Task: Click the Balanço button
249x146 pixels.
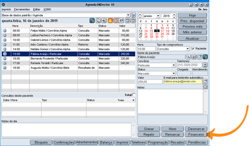Action: point(106,142)
